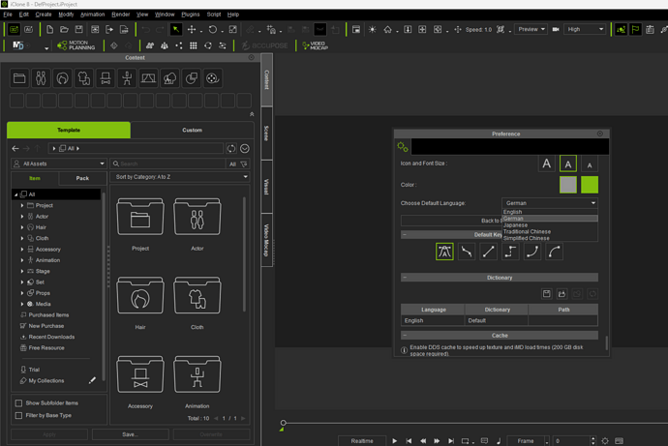Open the Frame time unit dropdown
The height and width of the screenshot is (446, 668).
click(529, 441)
